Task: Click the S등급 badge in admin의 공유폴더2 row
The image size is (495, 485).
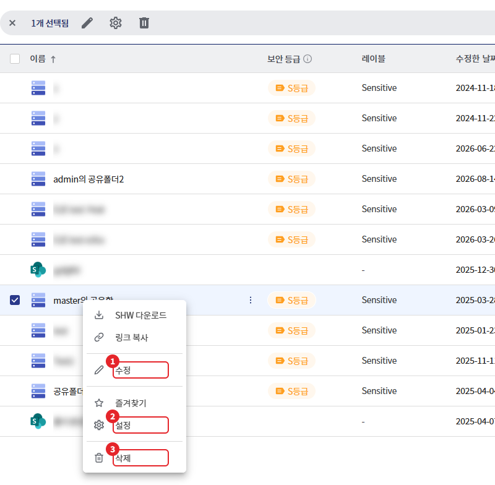Action: tap(291, 179)
